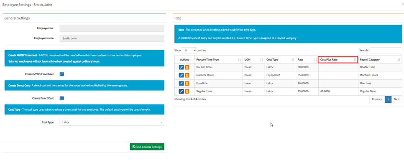Click orange document icon for Machine Hours

pos(187,75)
